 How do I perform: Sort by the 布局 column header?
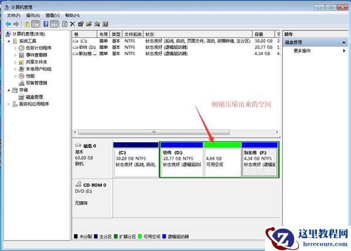click(103, 35)
